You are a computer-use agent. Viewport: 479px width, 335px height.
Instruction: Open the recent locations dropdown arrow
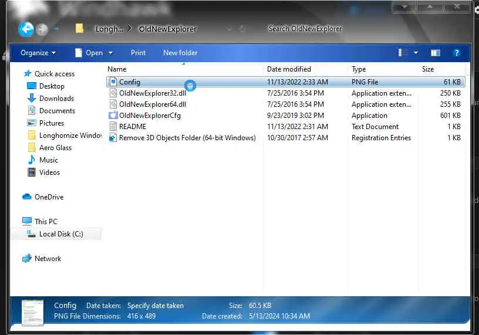[56, 29]
